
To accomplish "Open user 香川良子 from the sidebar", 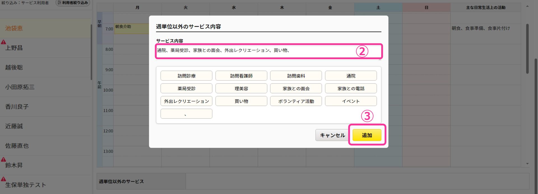I will point(17,107).
